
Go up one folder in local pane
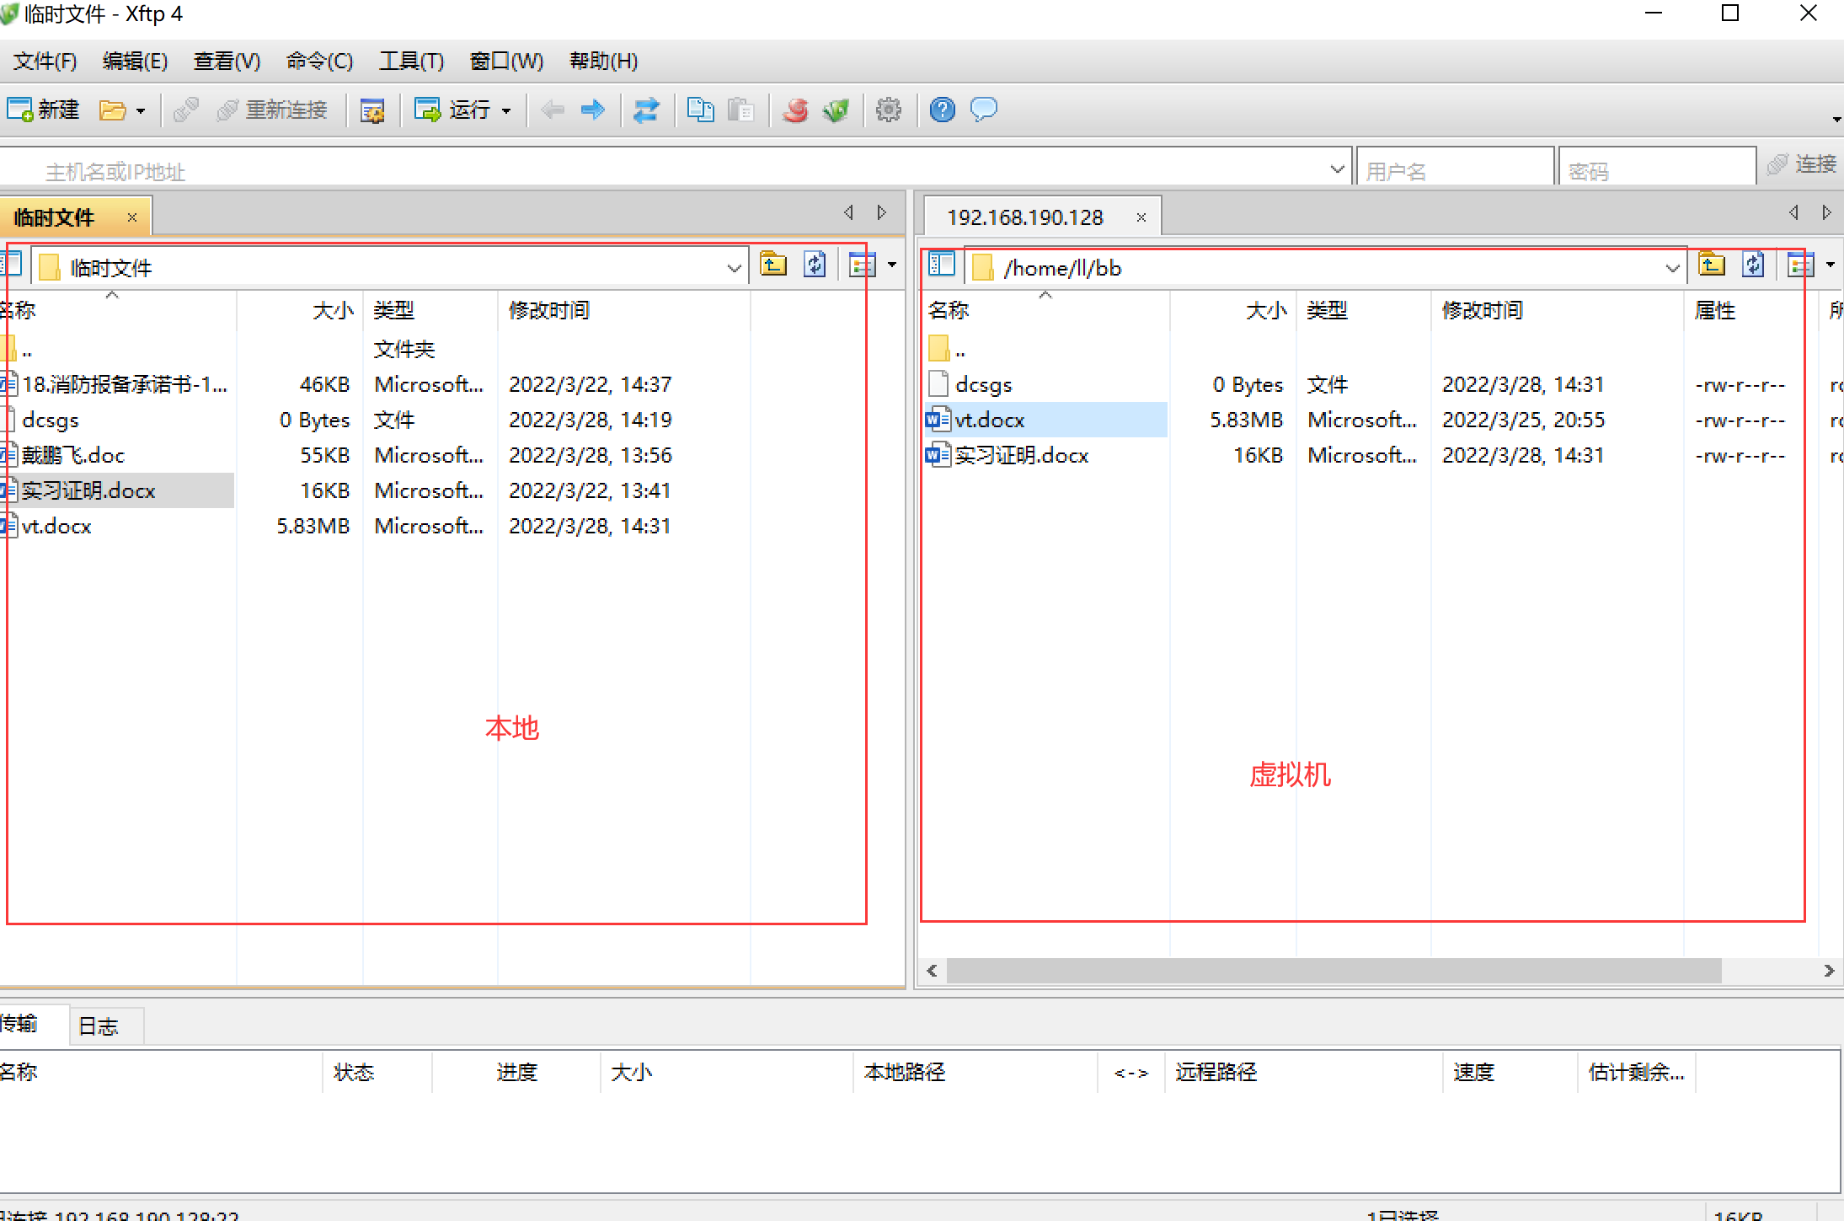tap(772, 265)
